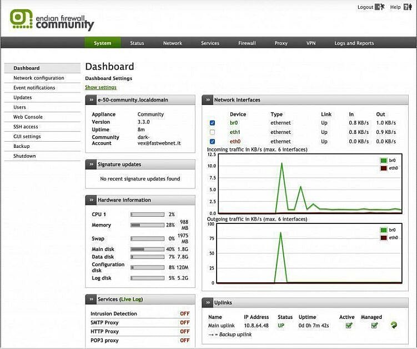Viewport: 417px width, 349px height.
Task: Toggle the Active checkbox for Main uplink
Action: coord(349,325)
